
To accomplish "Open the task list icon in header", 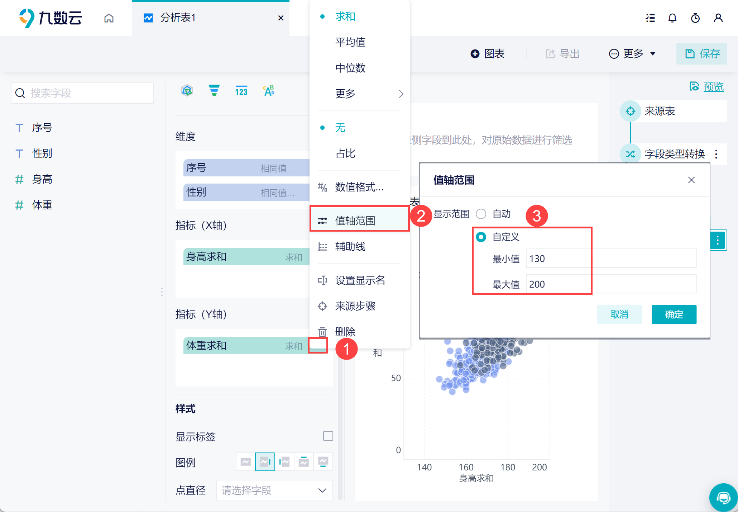I will (x=650, y=18).
